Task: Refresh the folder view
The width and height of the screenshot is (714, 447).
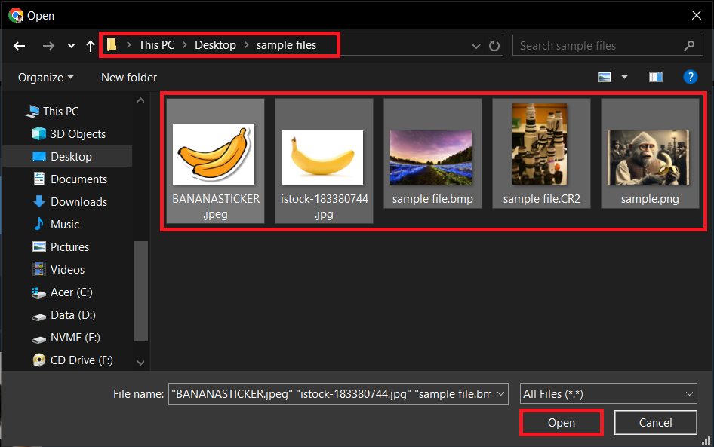Action: pyautogui.click(x=494, y=46)
